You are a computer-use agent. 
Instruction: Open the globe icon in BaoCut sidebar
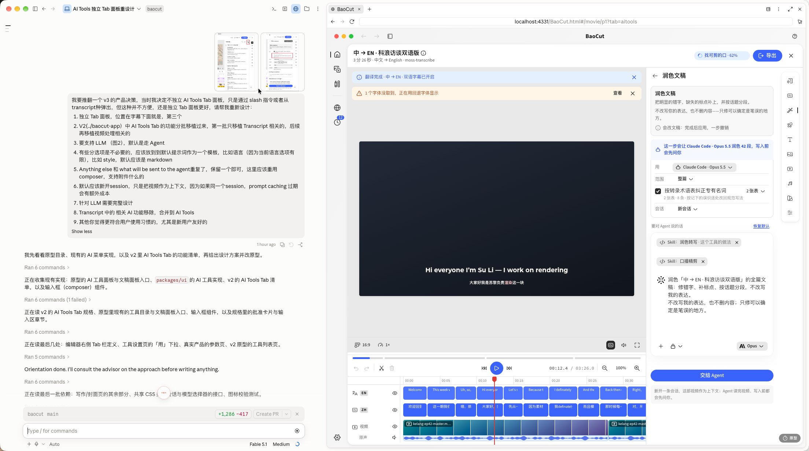coord(337,108)
